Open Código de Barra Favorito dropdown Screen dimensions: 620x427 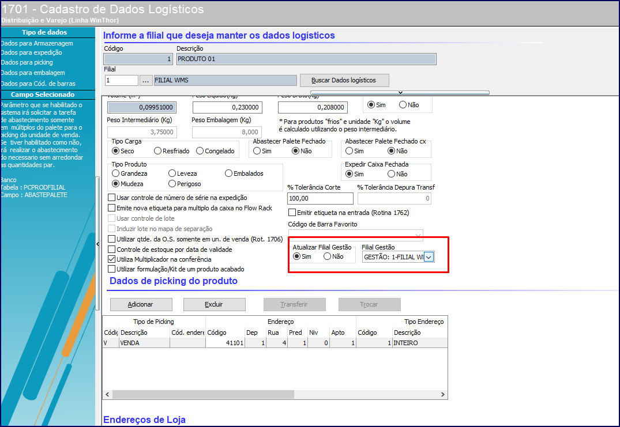pos(418,236)
